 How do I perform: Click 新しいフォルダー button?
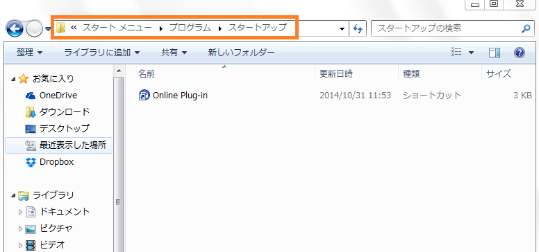coord(241,53)
